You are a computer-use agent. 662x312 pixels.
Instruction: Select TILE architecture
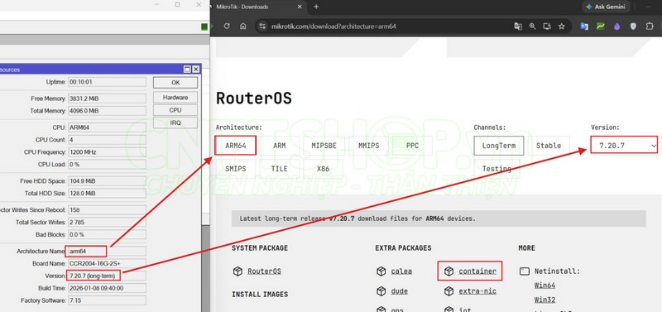click(279, 169)
